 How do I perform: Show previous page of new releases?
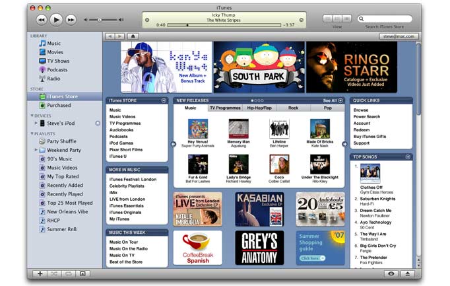point(174,144)
